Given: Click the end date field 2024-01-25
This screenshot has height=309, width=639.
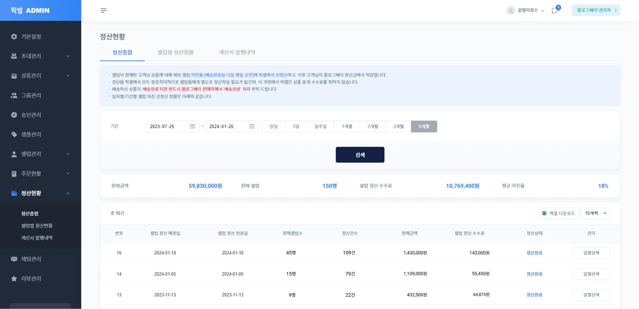Looking at the screenshot, I should click(x=232, y=126).
